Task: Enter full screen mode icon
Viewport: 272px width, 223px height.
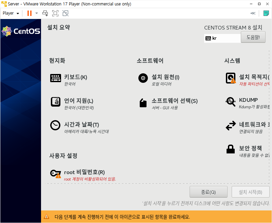Action: (55, 13)
